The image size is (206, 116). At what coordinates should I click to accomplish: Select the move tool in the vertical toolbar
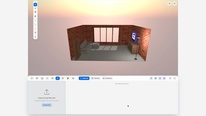(x=35, y=5)
